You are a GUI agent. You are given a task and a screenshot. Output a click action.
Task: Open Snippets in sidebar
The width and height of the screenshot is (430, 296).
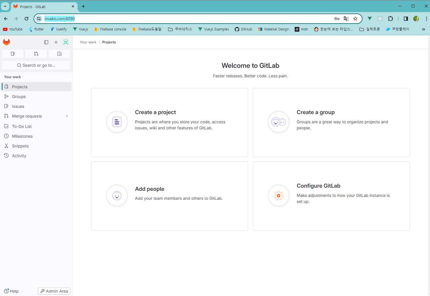pos(36,146)
